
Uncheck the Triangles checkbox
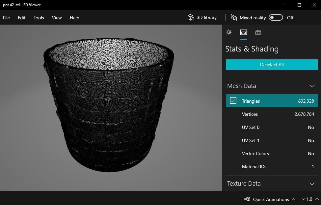click(x=233, y=101)
